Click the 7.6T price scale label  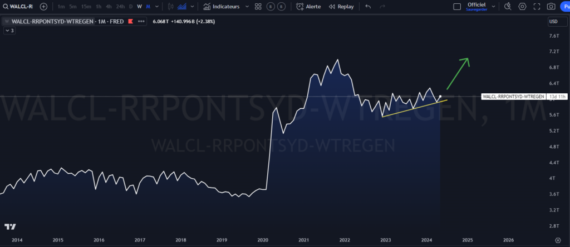pos(554,36)
